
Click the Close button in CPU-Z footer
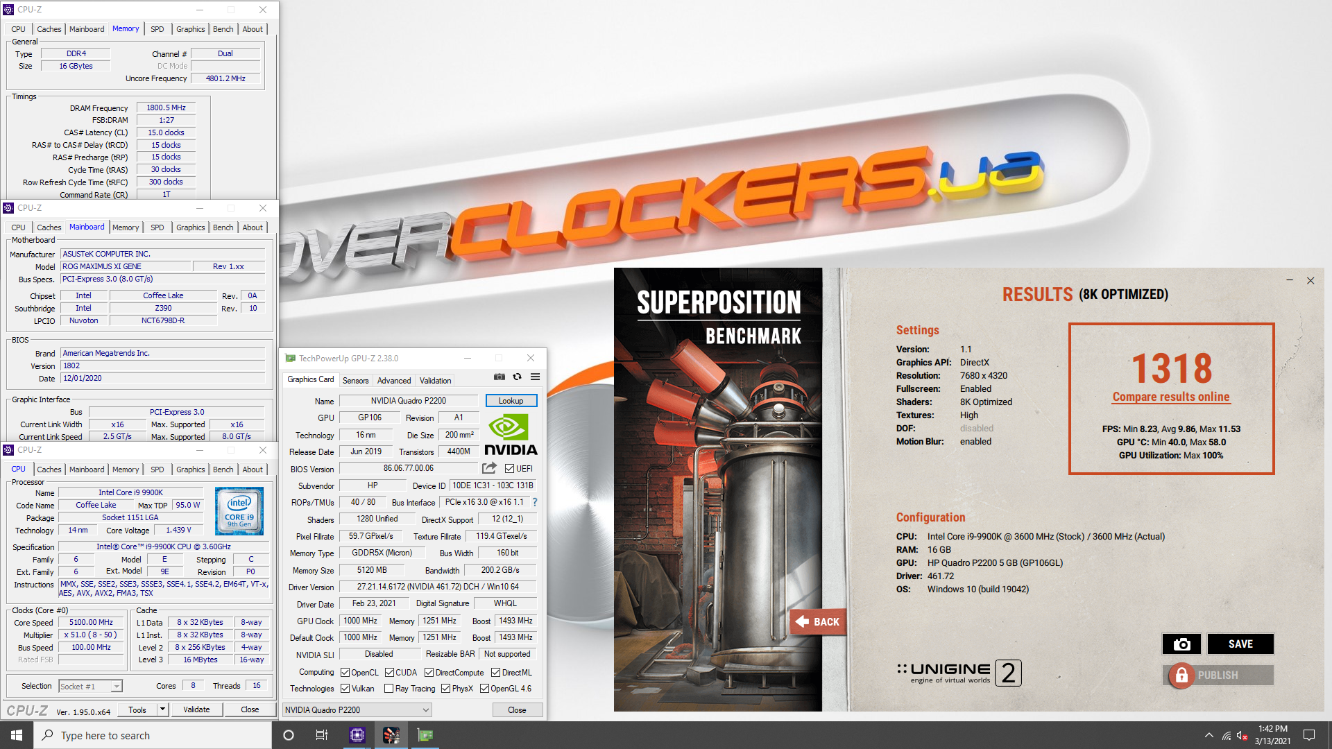(x=250, y=709)
